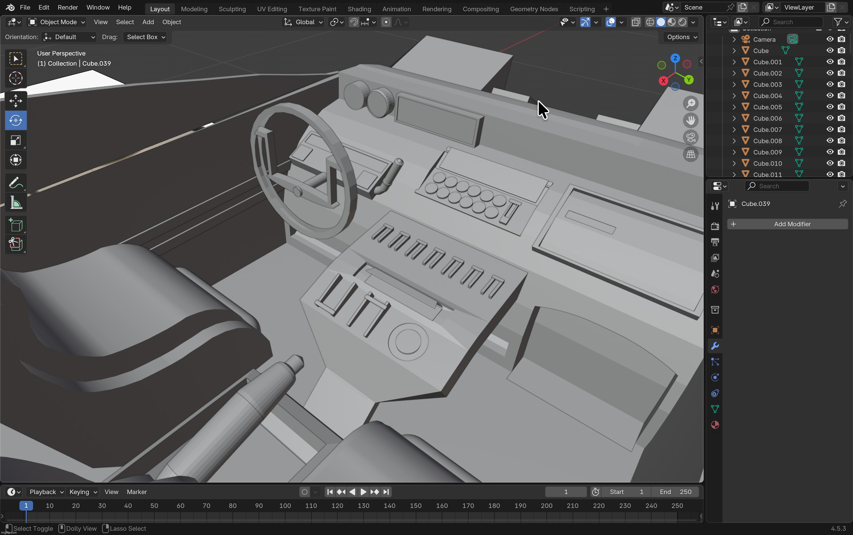Viewport: 853px width, 535px height.
Task: Switch to the Shading workspace tab
Action: (x=359, y=9)
